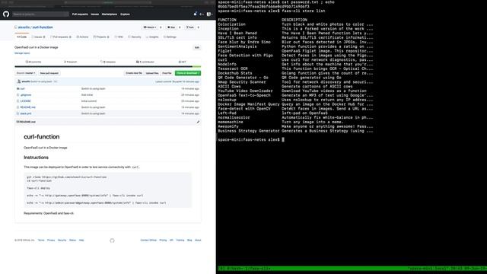The width and height of the screenshot is (487, 274).
Task: Focus the GitHub search box
Action: pos(40,14)
